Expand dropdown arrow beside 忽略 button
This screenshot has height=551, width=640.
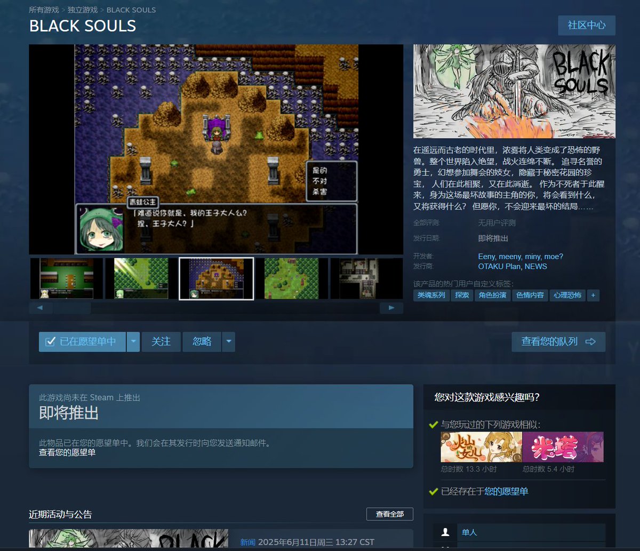pyautogui.click(x=228, y=342)
